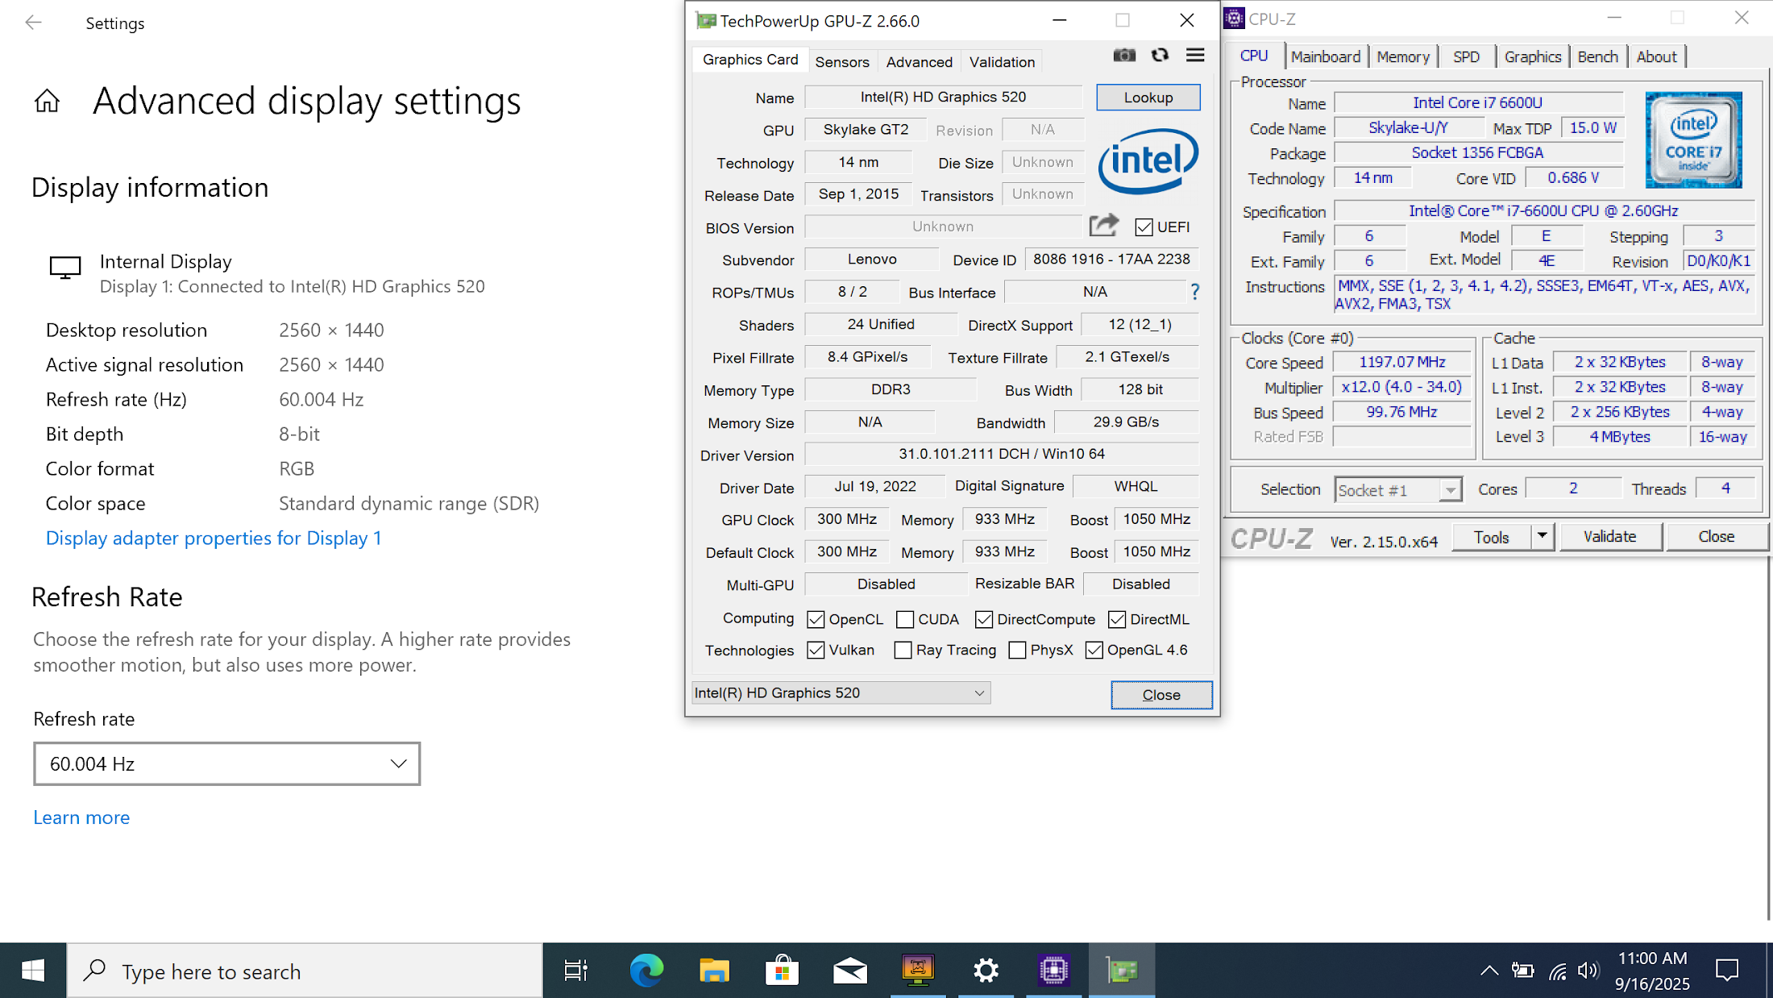This screenshot has height=998, width=1773.
Task: Open the Mainboard tab in CPU-Z
Action: [x=1326, y=56]
